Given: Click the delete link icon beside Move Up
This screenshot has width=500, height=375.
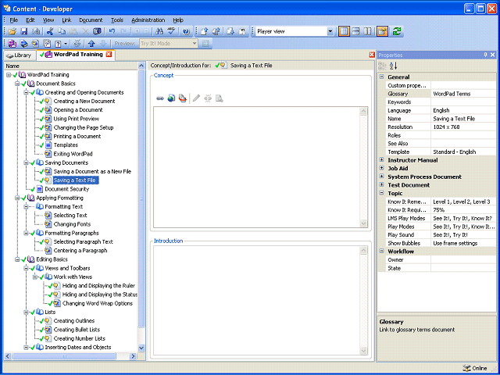Looking at the screenshot, I should 77,44.
